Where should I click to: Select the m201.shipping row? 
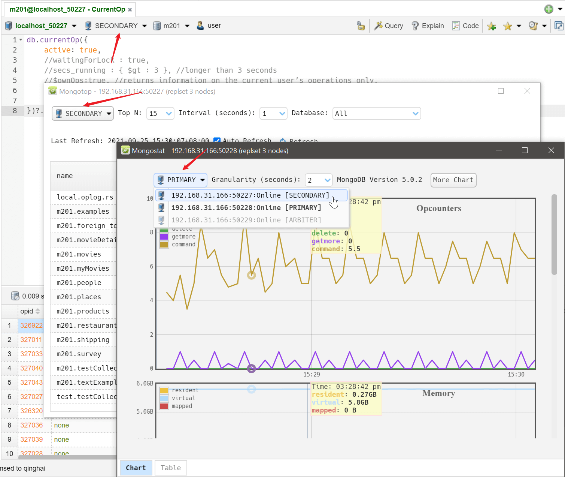[83, 340]
